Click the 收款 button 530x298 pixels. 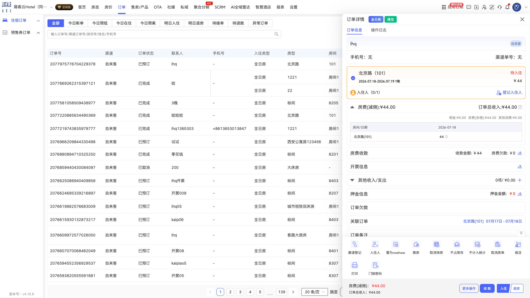487,288
